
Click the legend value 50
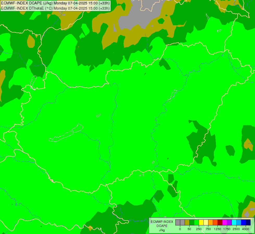coord(189,229)
